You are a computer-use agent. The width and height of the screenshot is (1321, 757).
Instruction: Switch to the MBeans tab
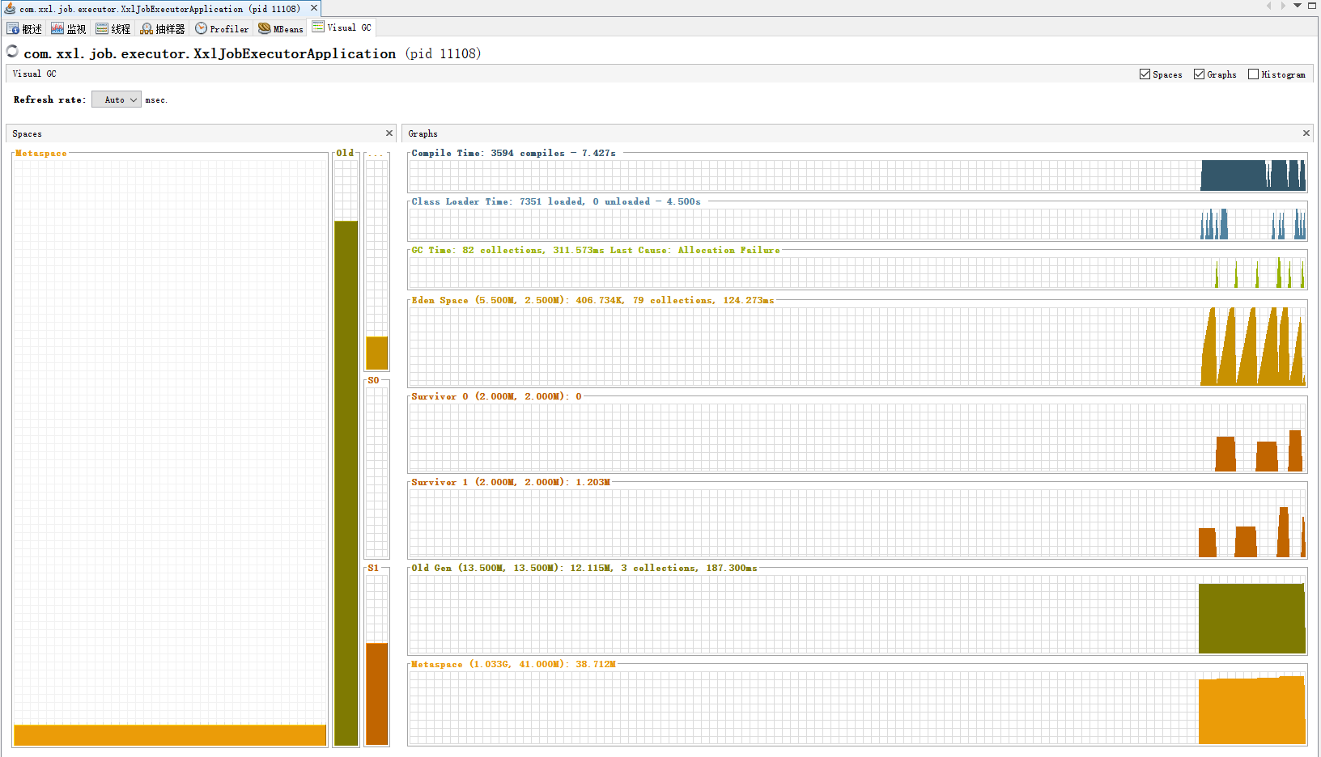click(x=287, y=28)
